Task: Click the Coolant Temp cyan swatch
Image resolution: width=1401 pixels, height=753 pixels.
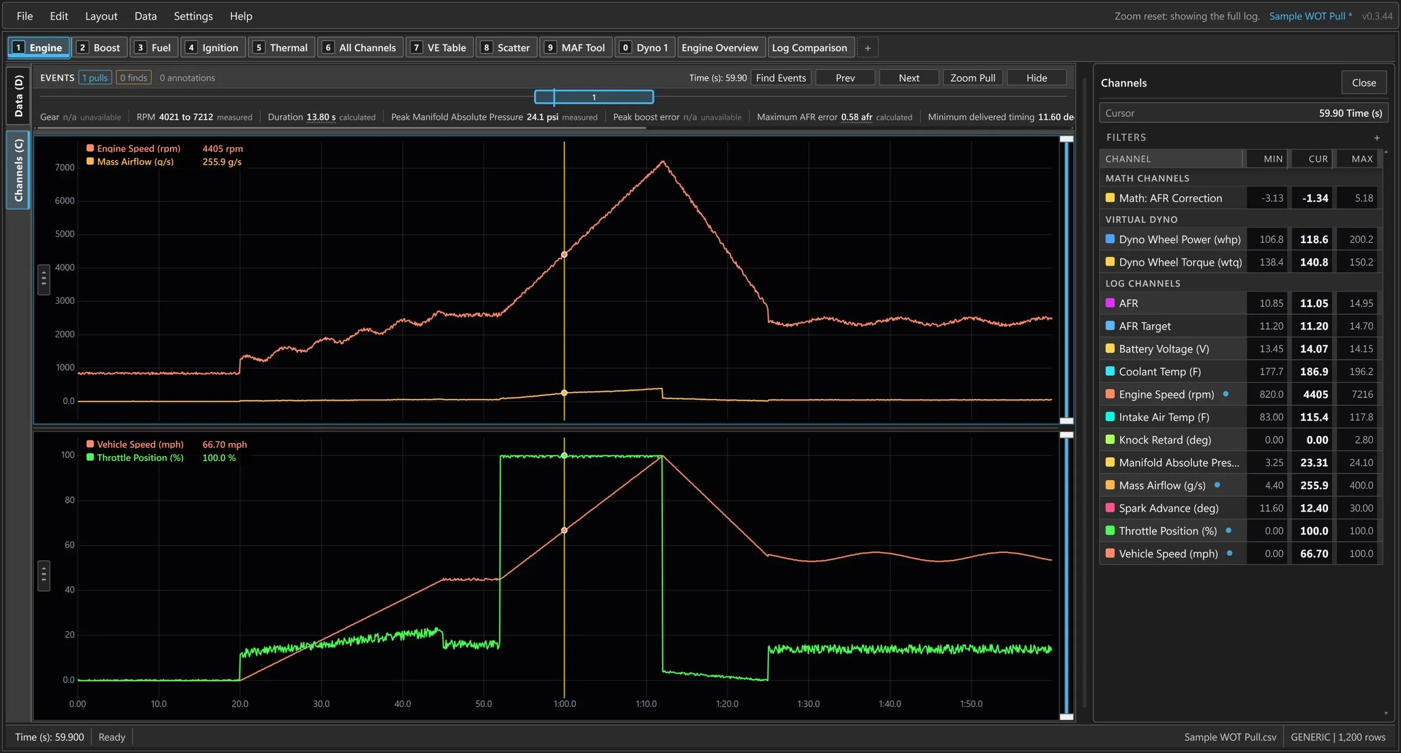Action: click(x=1110, y=371)
